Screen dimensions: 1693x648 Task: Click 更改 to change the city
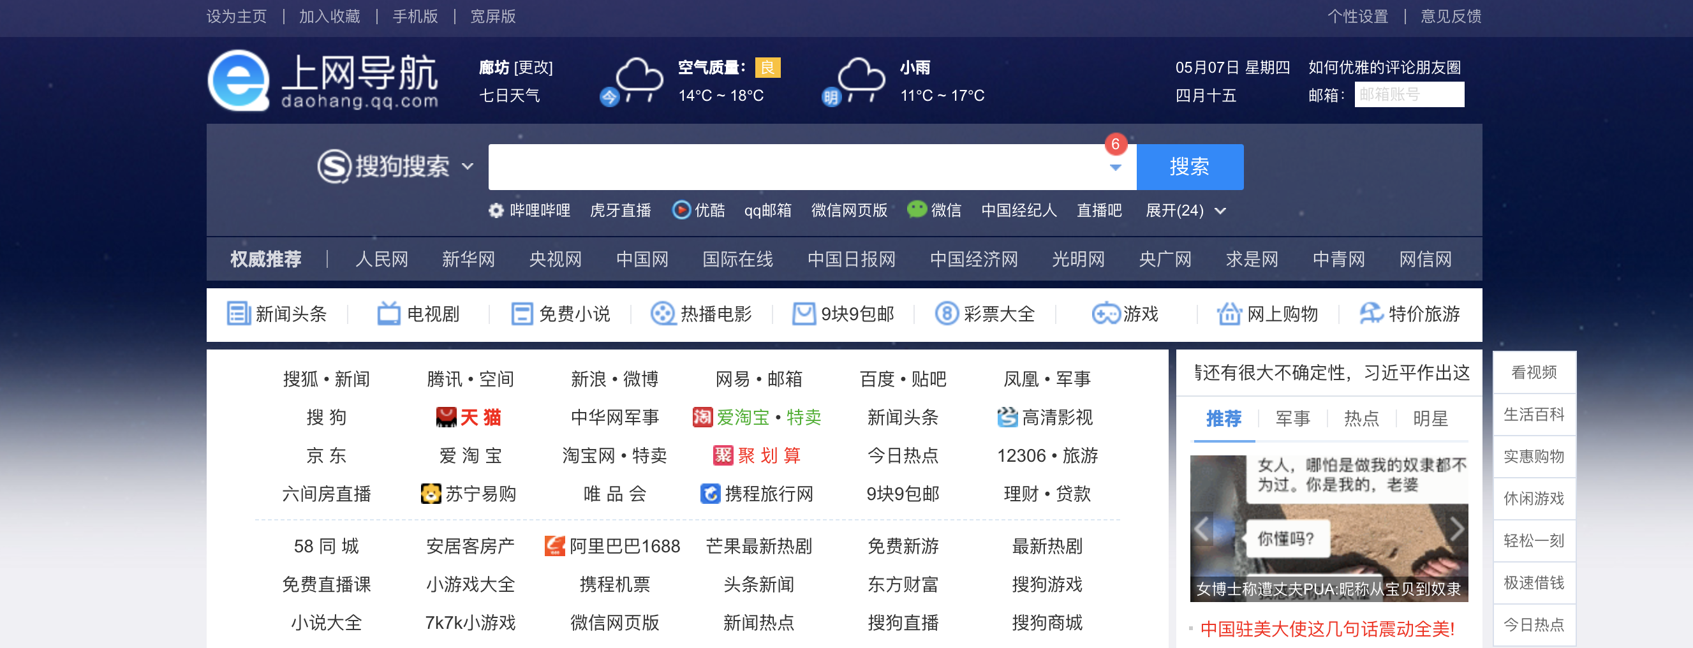(x=535, y=67)
